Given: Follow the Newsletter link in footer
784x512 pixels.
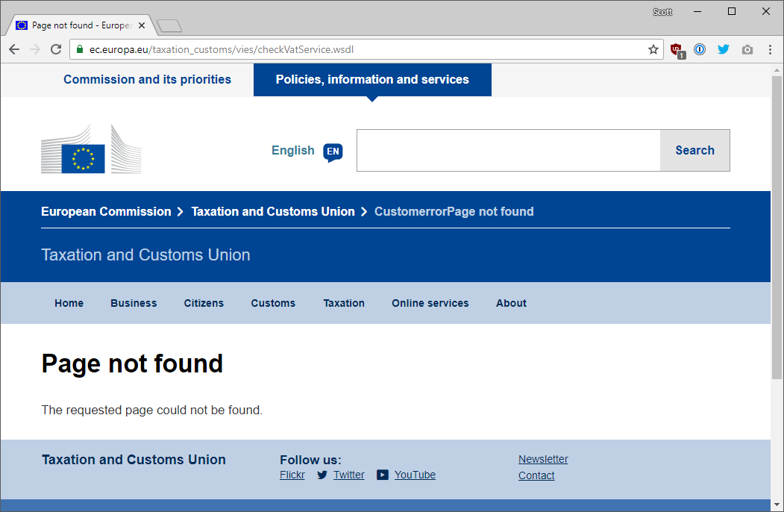Looking at the screenshot, I should (x=543, y=459).
